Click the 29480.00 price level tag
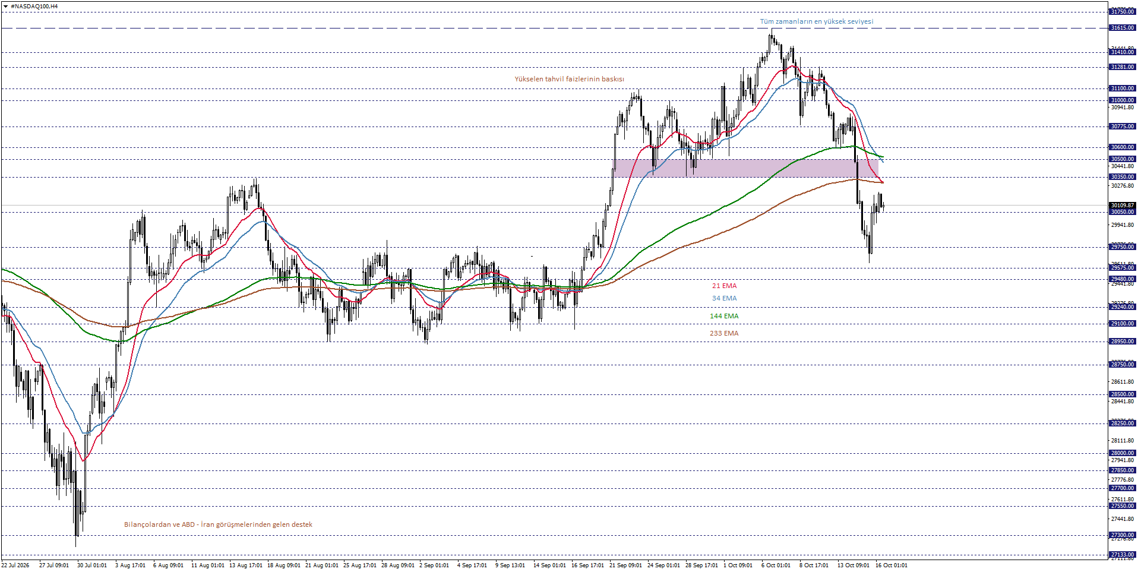This screenshot has width=1138, height=572. pos(1122,279)
